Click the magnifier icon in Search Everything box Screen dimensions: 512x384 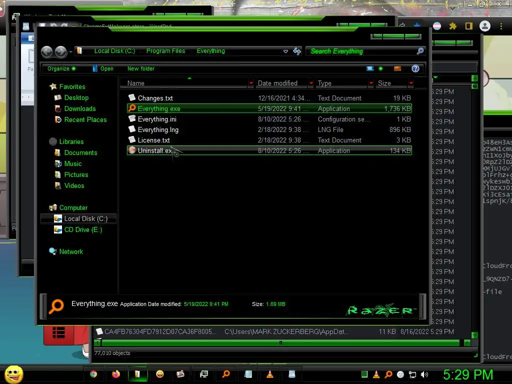click(x=420, y=51)
